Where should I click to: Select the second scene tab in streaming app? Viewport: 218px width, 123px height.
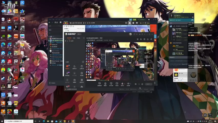pyautogui.click(x=74, y=38)
